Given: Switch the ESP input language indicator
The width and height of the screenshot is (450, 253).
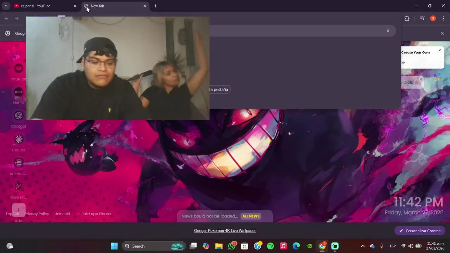Looking at the screenshot, I should coord(393,246).
